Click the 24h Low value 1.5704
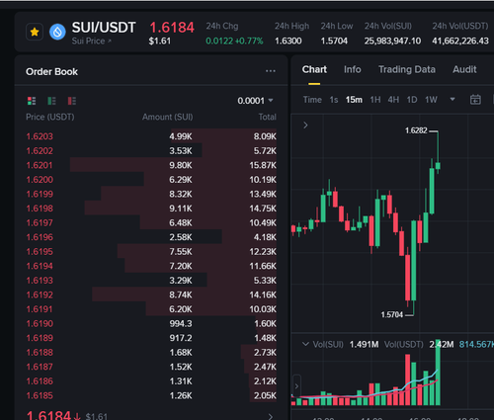The height and width of the screenshot is (420, 494). point(334,41)
